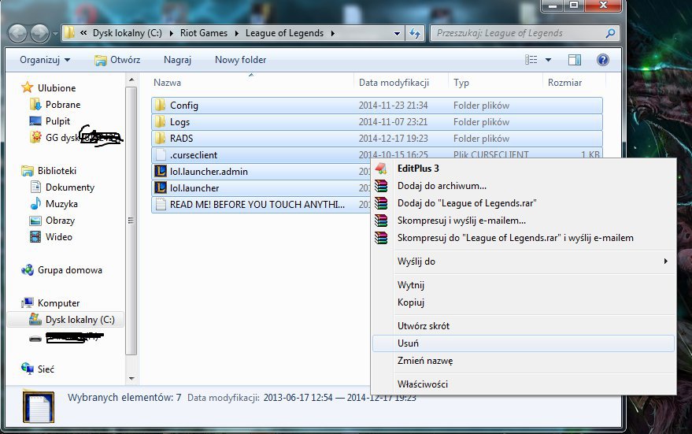Open recent locations dropdown beside navigation arrows
The width and height of the screenshot is (692, 434).
pos(55,34)
